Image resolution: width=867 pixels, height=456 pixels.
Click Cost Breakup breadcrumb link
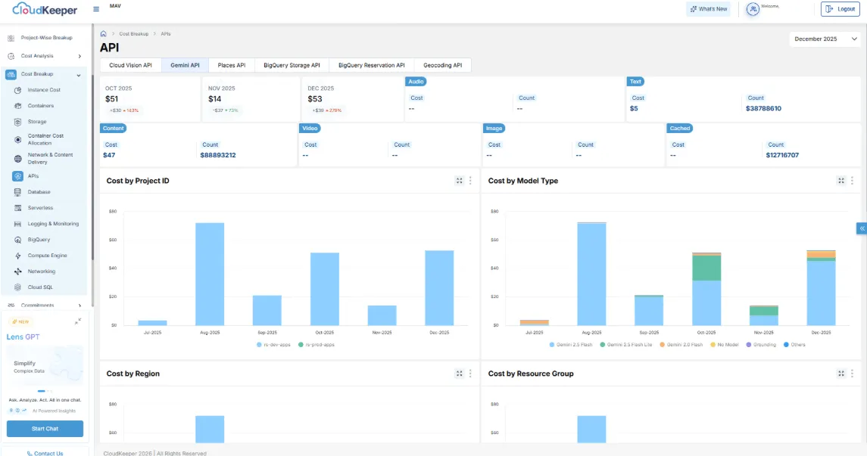pos(134,34)
